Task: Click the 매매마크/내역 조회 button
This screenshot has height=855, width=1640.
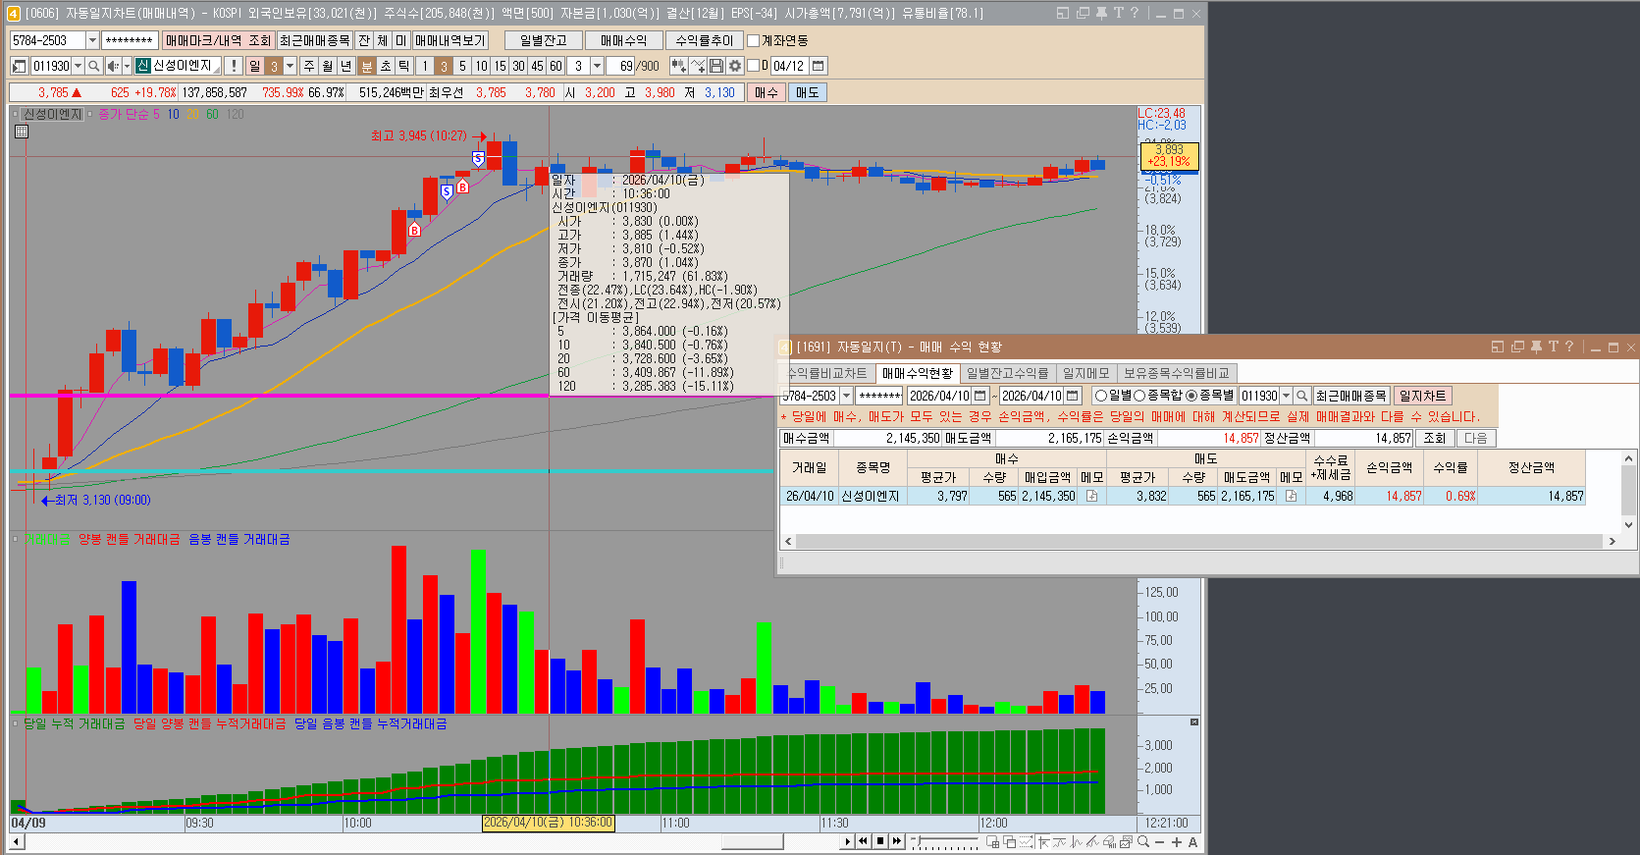Action: tap(218, 40)
